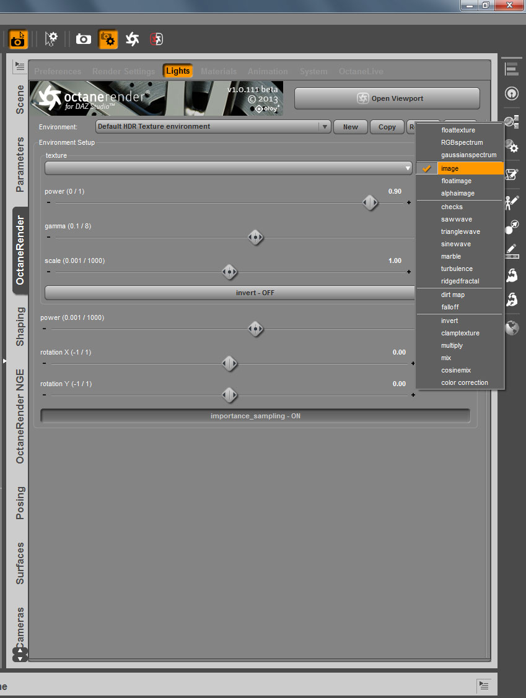The image size is (526, 698).
Task: Open the pane menu icon in bottom bar
Action: click(484, 686)
